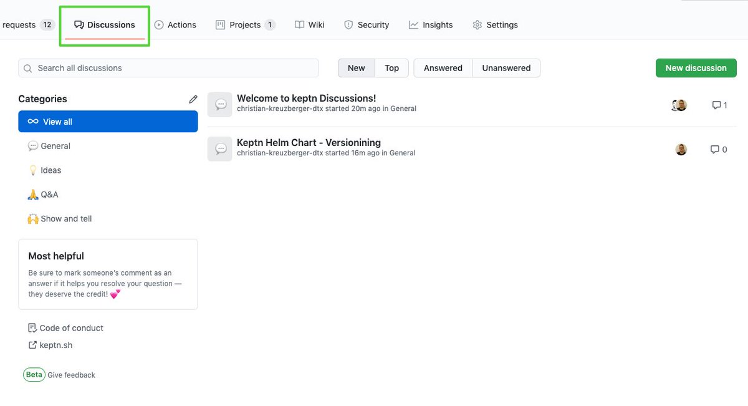Click the Most helpful heading
748x406 pixels.
tap(56, 256)
